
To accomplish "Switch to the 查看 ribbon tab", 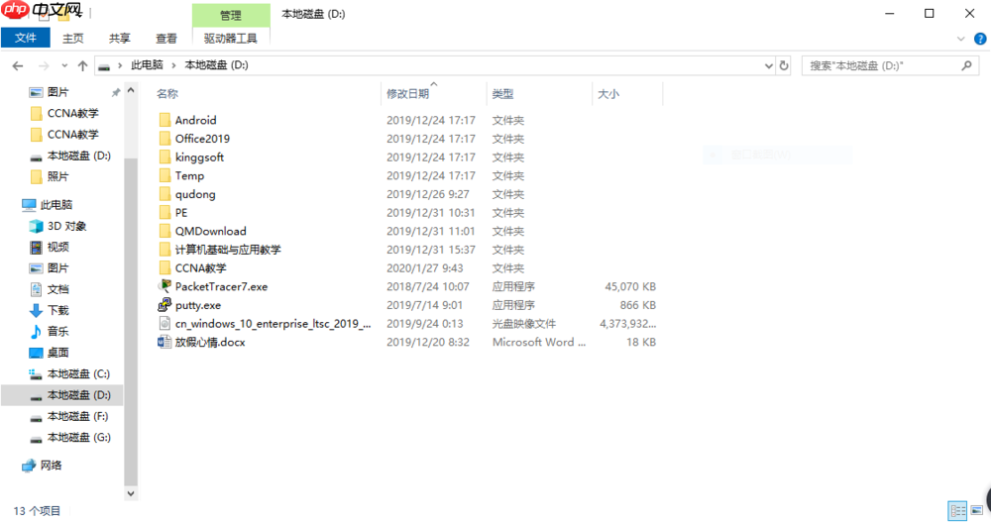I will [166, 38].
